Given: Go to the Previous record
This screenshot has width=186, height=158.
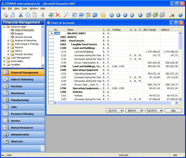Looking at the screenshot, I should [x=118, y=15].
